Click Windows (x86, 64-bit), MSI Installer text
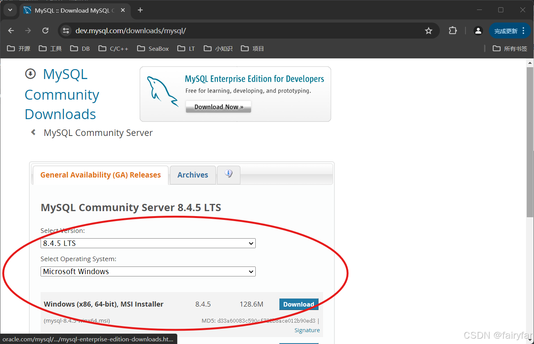Screen dimensions: 534x344 pos(104,304)
